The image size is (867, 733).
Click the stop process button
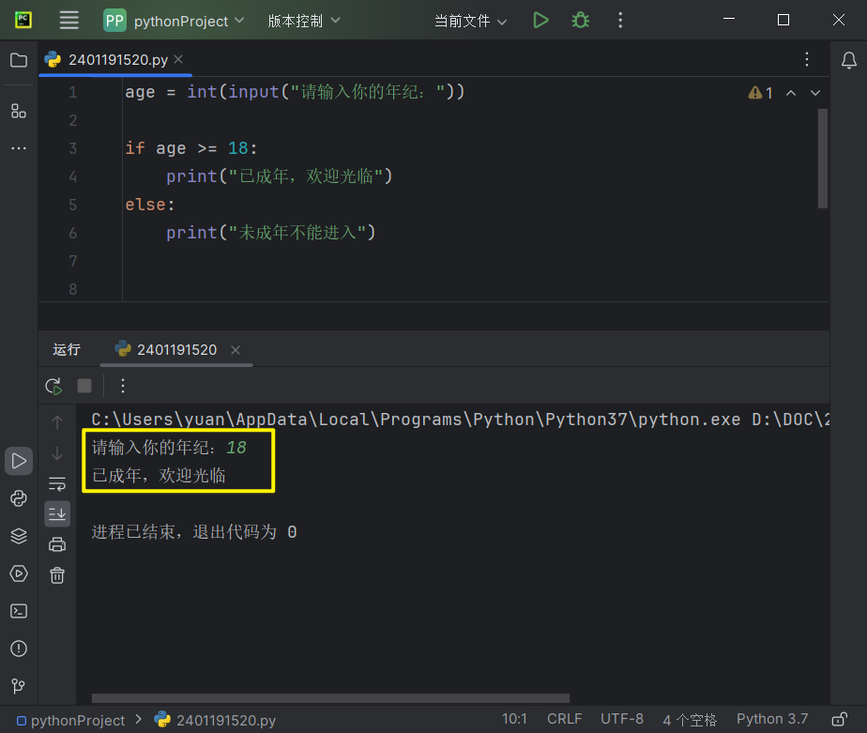coord(84,386)
